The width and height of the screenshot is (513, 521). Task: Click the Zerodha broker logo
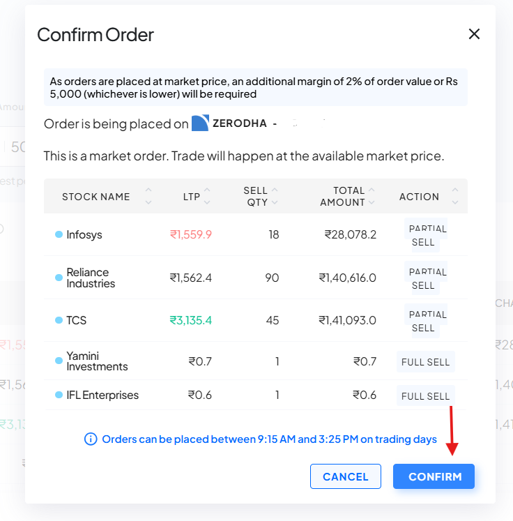pyautogui.click(x=200, y=123)
